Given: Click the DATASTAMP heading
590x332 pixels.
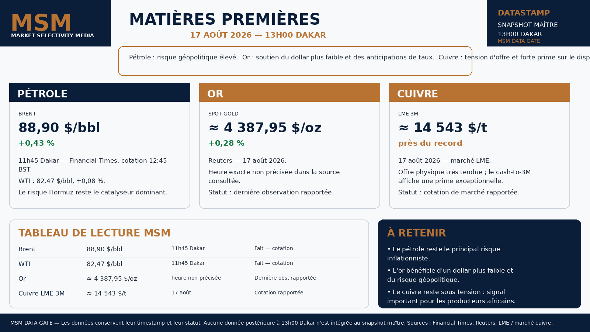Looking at the screenshot, I should (x=524, y=13).
